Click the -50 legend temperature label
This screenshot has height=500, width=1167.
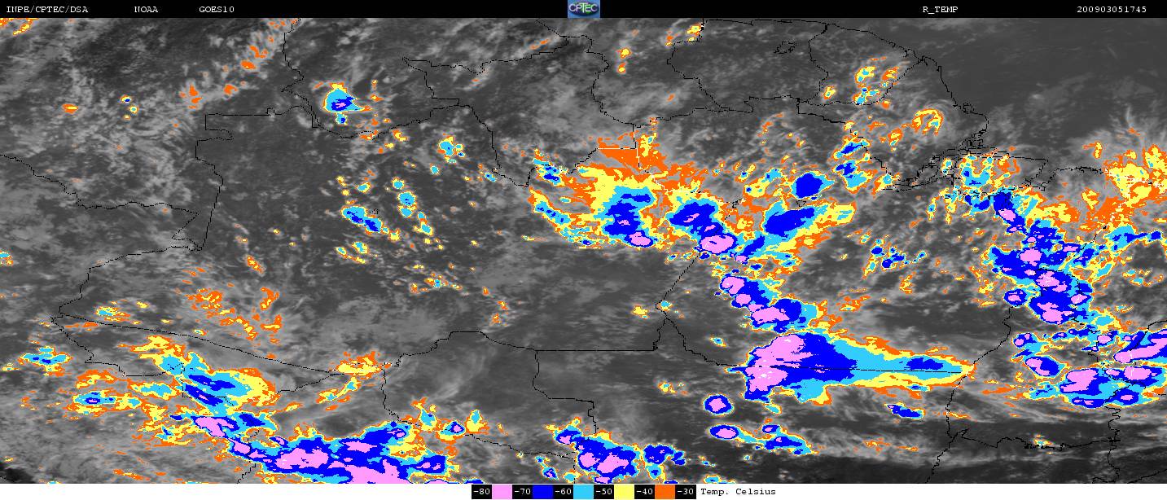[603, 491]
